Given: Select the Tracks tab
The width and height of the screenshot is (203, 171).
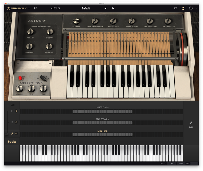Looking at the screenshot, I should [x=12, y=142].
